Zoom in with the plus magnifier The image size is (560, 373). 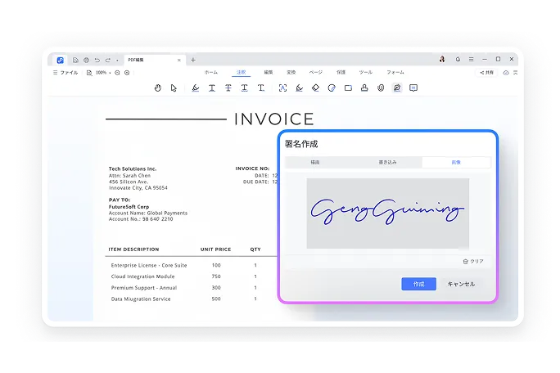(127, 73)
